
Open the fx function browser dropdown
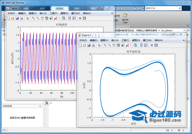(x=46, y=103)
